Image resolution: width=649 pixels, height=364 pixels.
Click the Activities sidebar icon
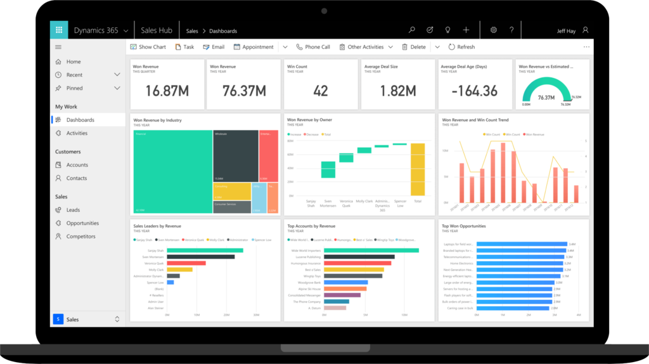[x=58, y=133]
